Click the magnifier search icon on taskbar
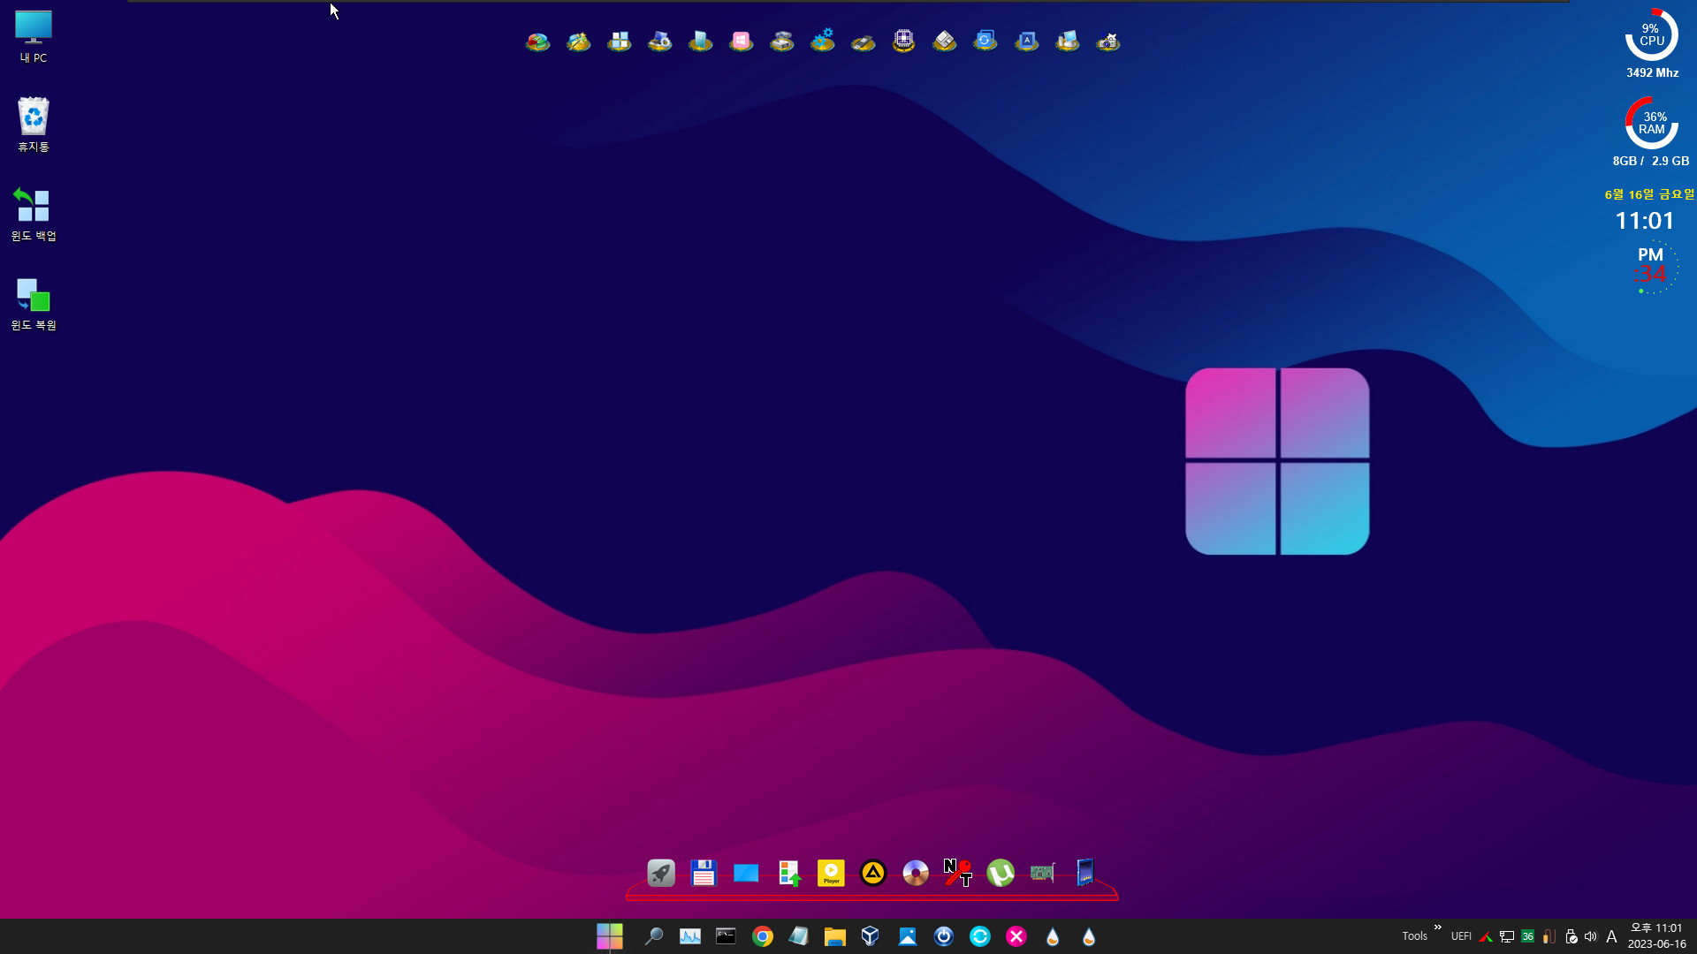Image resolution: width=1697 pixels, height=954 pixels. (x=653, y=936)
